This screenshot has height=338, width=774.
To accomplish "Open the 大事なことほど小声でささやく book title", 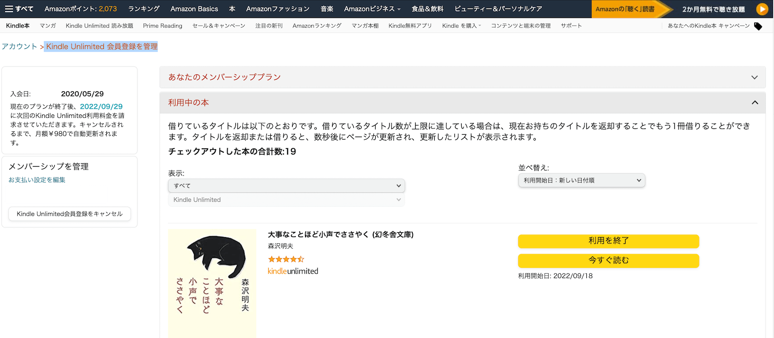I will click(x=341, y=235).
